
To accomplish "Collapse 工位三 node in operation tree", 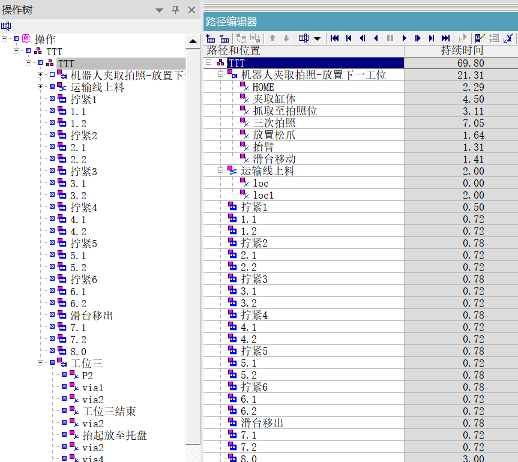I will (40, 362).
